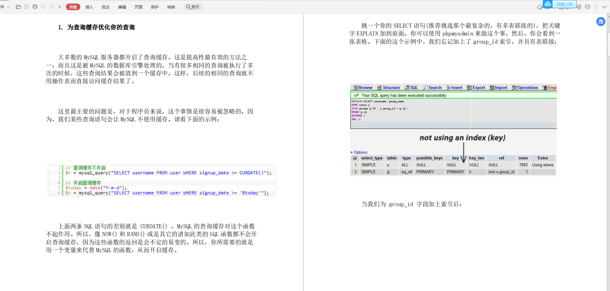Switch to the 插入 tab
Image resolution: width=610 pixels, height=291 pixels.
(x=89, y=7)
